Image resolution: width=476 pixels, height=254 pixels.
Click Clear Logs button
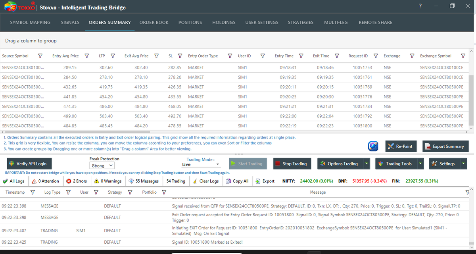206,181
